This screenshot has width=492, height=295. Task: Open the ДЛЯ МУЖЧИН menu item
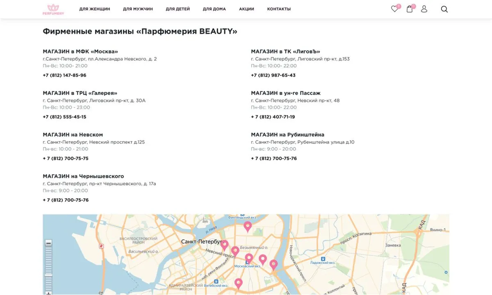[x=137, y=9]
